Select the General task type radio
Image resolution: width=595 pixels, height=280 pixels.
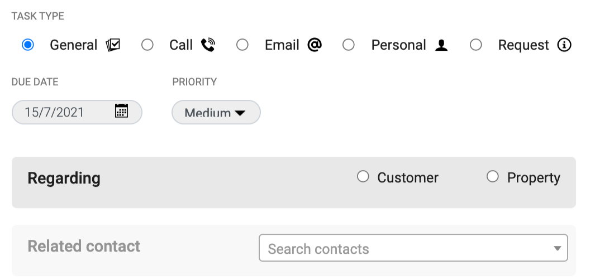[28, 45]
